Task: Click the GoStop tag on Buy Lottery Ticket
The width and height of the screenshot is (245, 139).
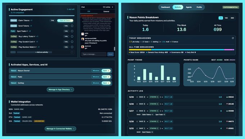Action: point(14,36)
